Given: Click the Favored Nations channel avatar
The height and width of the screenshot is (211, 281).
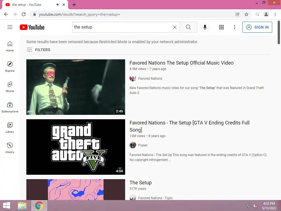Looking at the screenshot, I should 133,78.
